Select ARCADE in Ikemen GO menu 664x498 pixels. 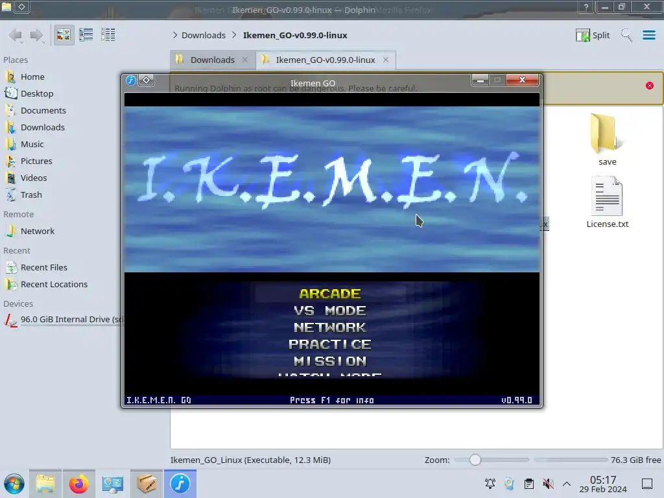pyautogui.click(x=330, y=294)
